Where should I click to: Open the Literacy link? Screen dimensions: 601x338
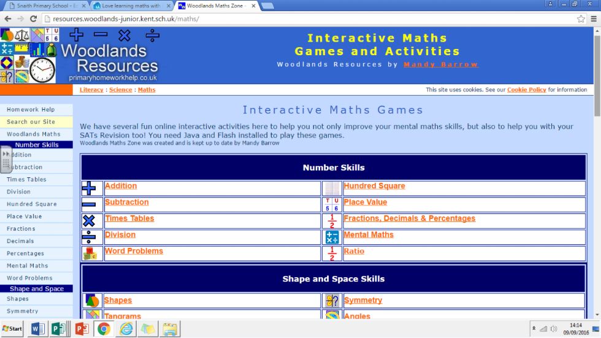[91, 90]
